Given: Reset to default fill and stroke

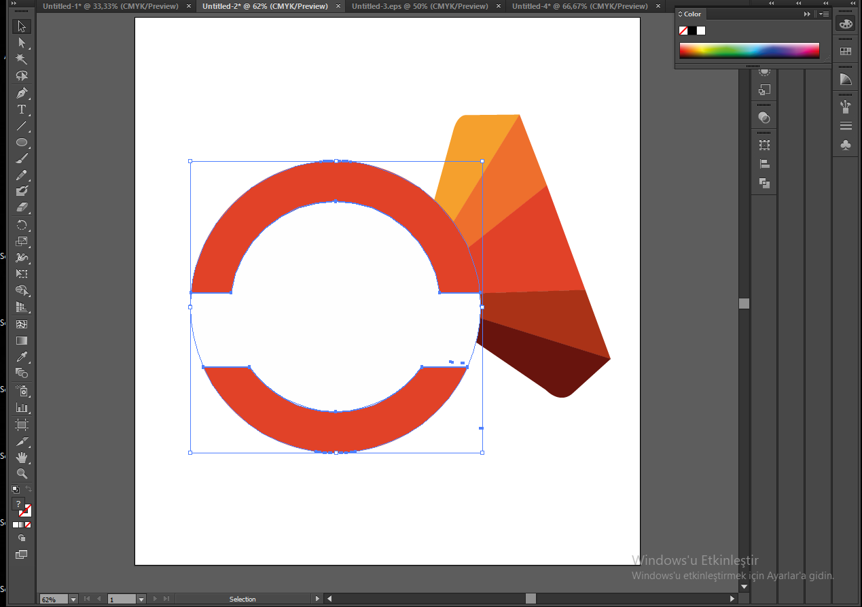Looking at the screenshot, I should pyautogui.click(x=16, y=489).
